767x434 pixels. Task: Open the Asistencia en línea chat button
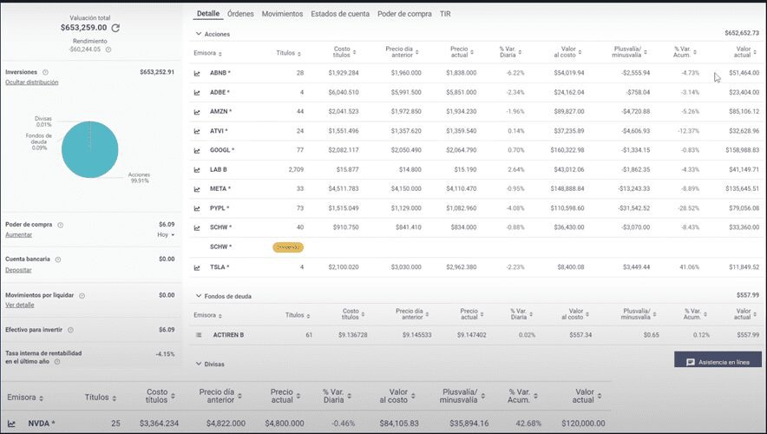point(718,361)
